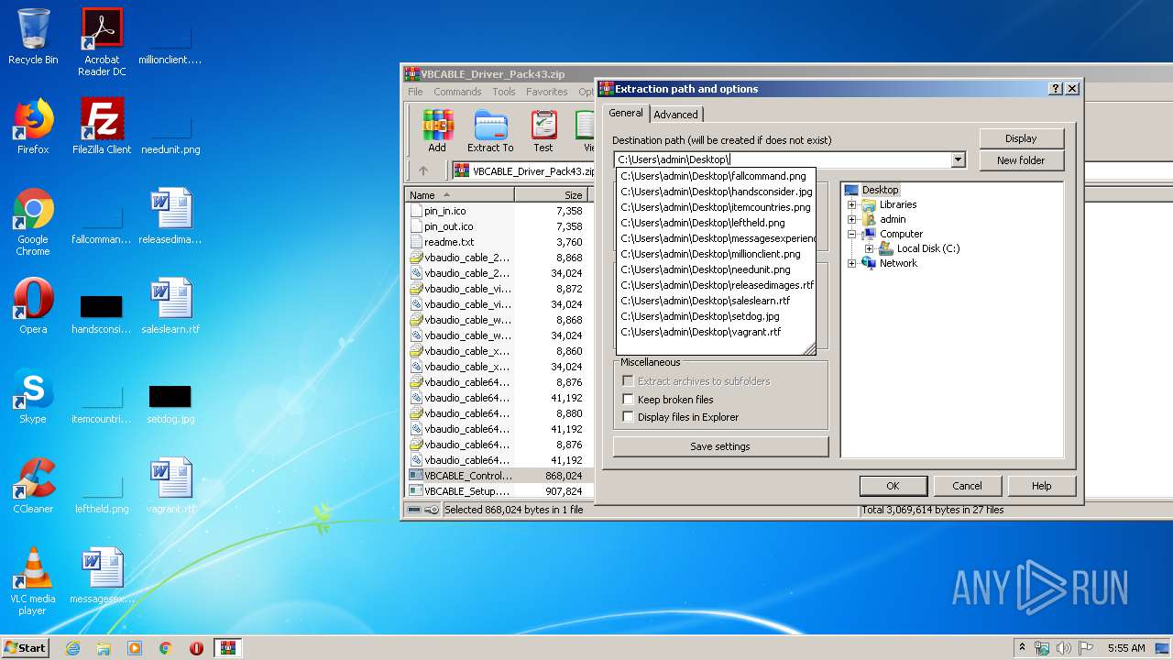Viewport: 1173px width, 660px height.
Task: Expand Network tree node
Action: pos(851,263)
